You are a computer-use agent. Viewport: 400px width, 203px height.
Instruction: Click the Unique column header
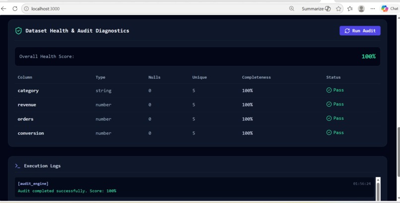(200, 77)
